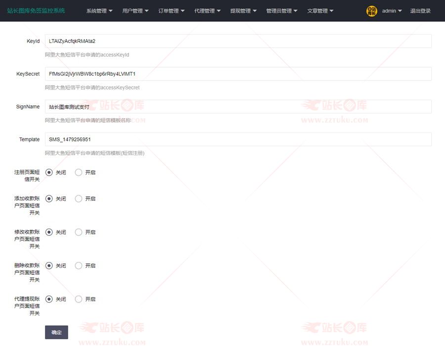Image resolution: width=445 pixels, height=346 pixels.
Task: Click the 站长图库免签监控系统 site title
Action: (x=36, y=11)
